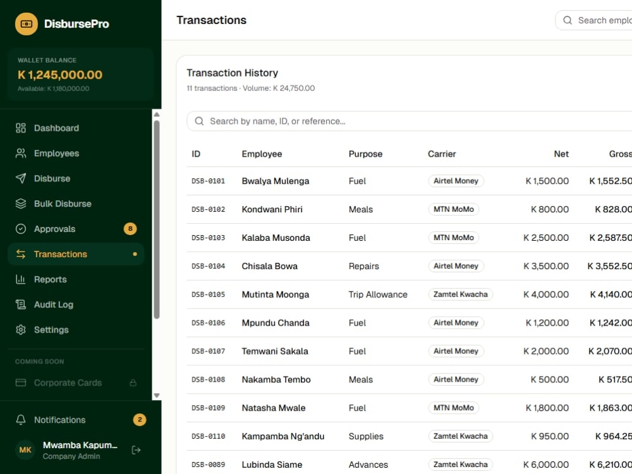
Task: Click the Repairs purpose for Chisala Bowa
Action: coord(363,266)
